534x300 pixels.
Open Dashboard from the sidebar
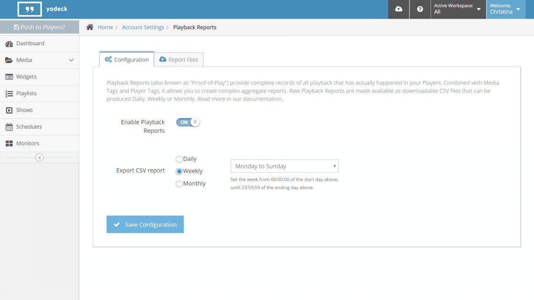pos(30,43)
